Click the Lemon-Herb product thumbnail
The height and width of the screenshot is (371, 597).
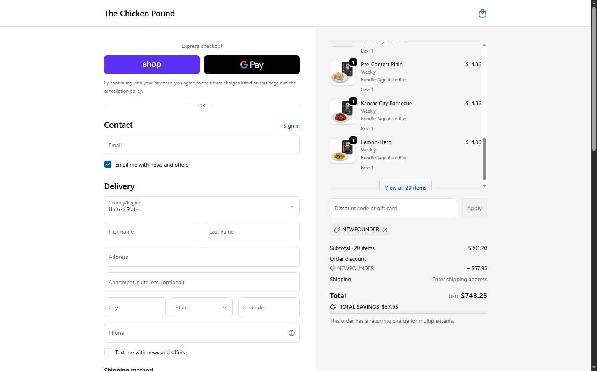click(343, 151)
